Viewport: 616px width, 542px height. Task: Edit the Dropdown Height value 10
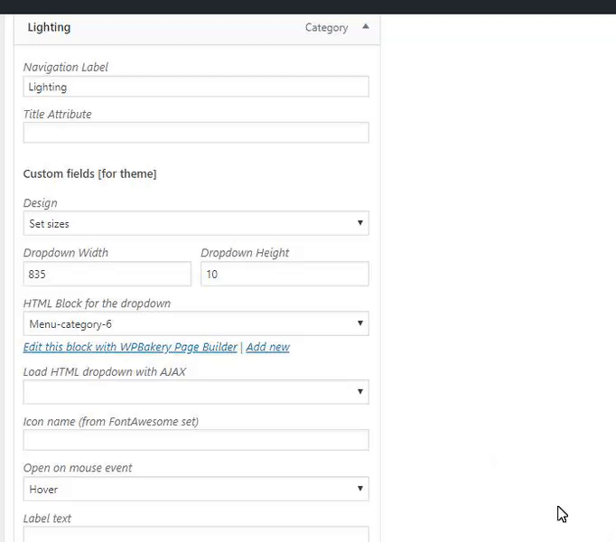pyautogui.click(x=284, y=274)
